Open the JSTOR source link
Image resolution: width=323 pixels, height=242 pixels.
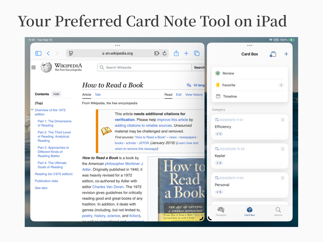click(x=144, y=143)
